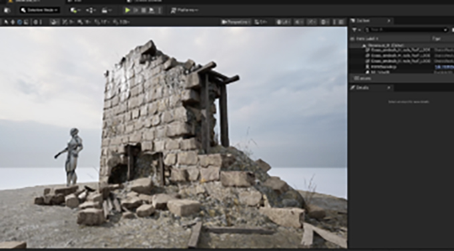Select the Rotate transform tool in the viewport
This screenshot has width=454, height=251.
[19, 22]
